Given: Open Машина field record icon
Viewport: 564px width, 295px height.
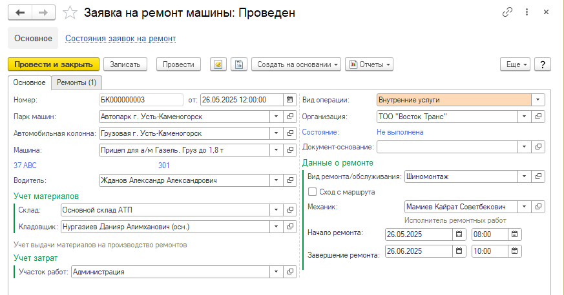Looking at the screenshot, I should [290, 150].
